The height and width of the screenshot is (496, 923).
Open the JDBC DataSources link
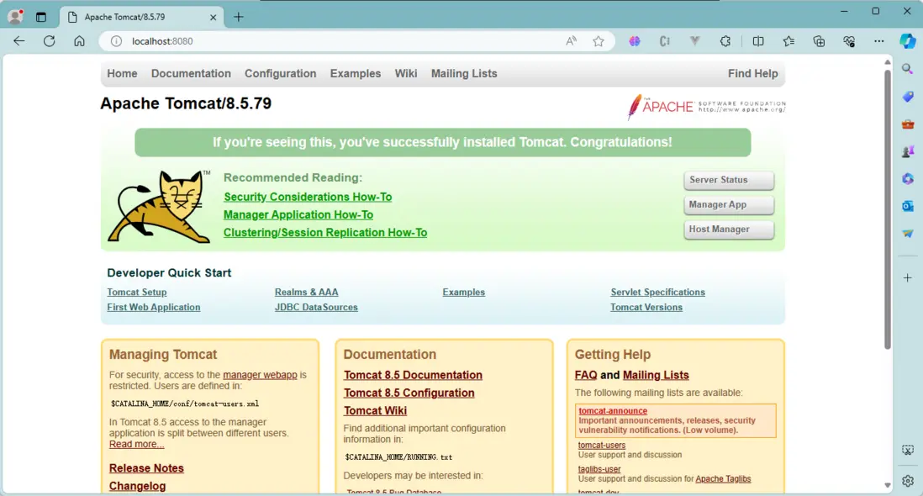[x=316, y=307]
